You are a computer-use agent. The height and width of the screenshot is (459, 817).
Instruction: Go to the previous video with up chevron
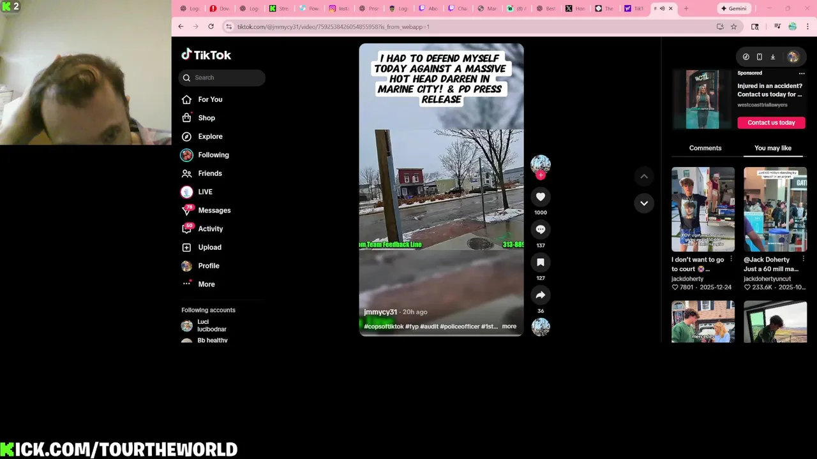click(644, 176)
